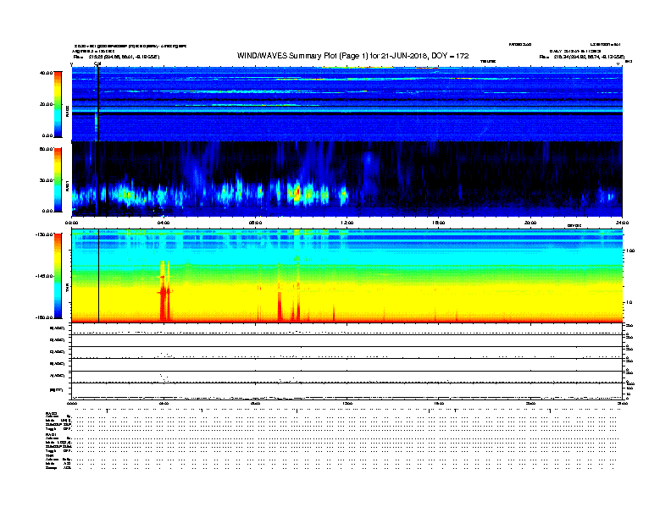This screenshot has height=518, width=671.
Task: Click the top spectrogram's color scale bar
Action: click(58, 104)
